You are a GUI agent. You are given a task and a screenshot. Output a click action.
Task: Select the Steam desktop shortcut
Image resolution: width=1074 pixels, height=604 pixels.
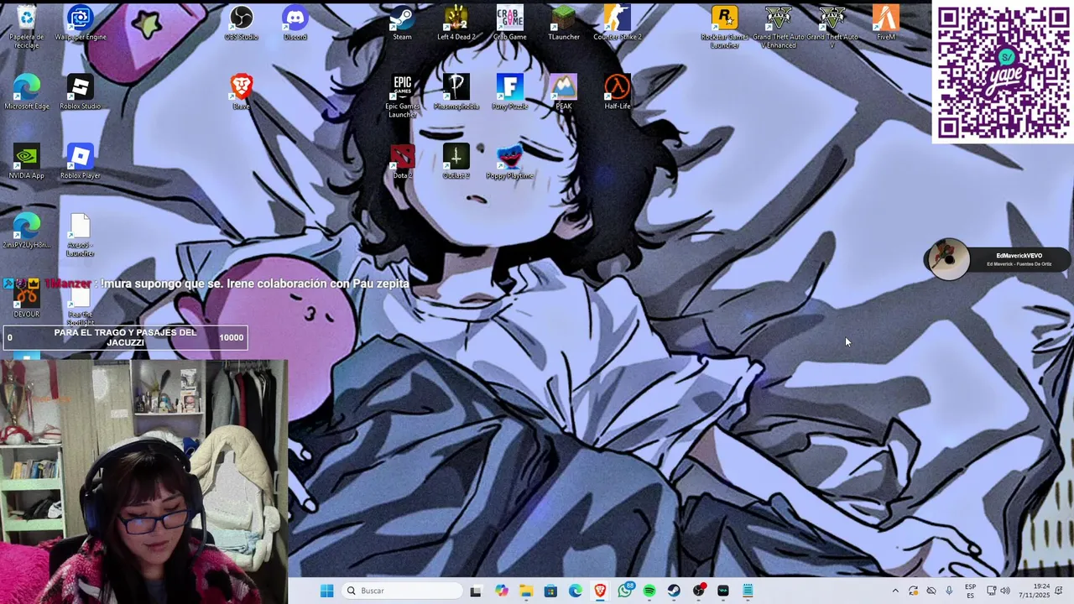(403, 23)
